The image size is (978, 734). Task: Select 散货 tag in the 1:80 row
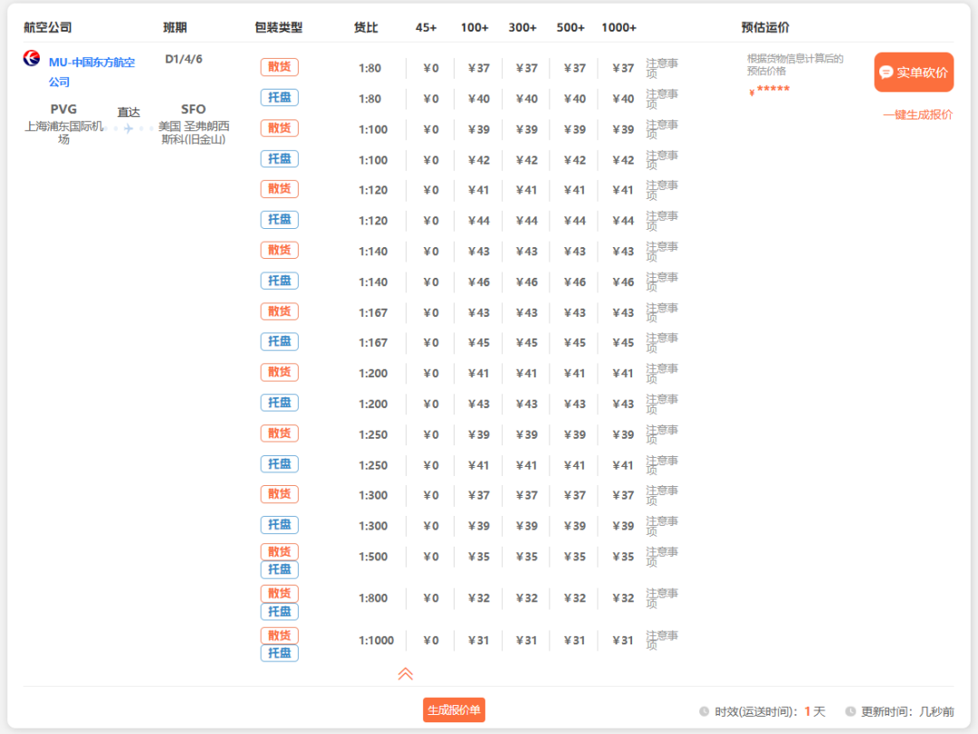click(x=280, y=67)
